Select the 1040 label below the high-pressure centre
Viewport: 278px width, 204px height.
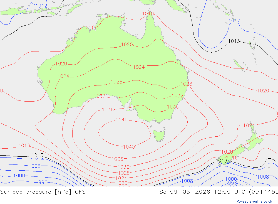click(x=129, y=147)
